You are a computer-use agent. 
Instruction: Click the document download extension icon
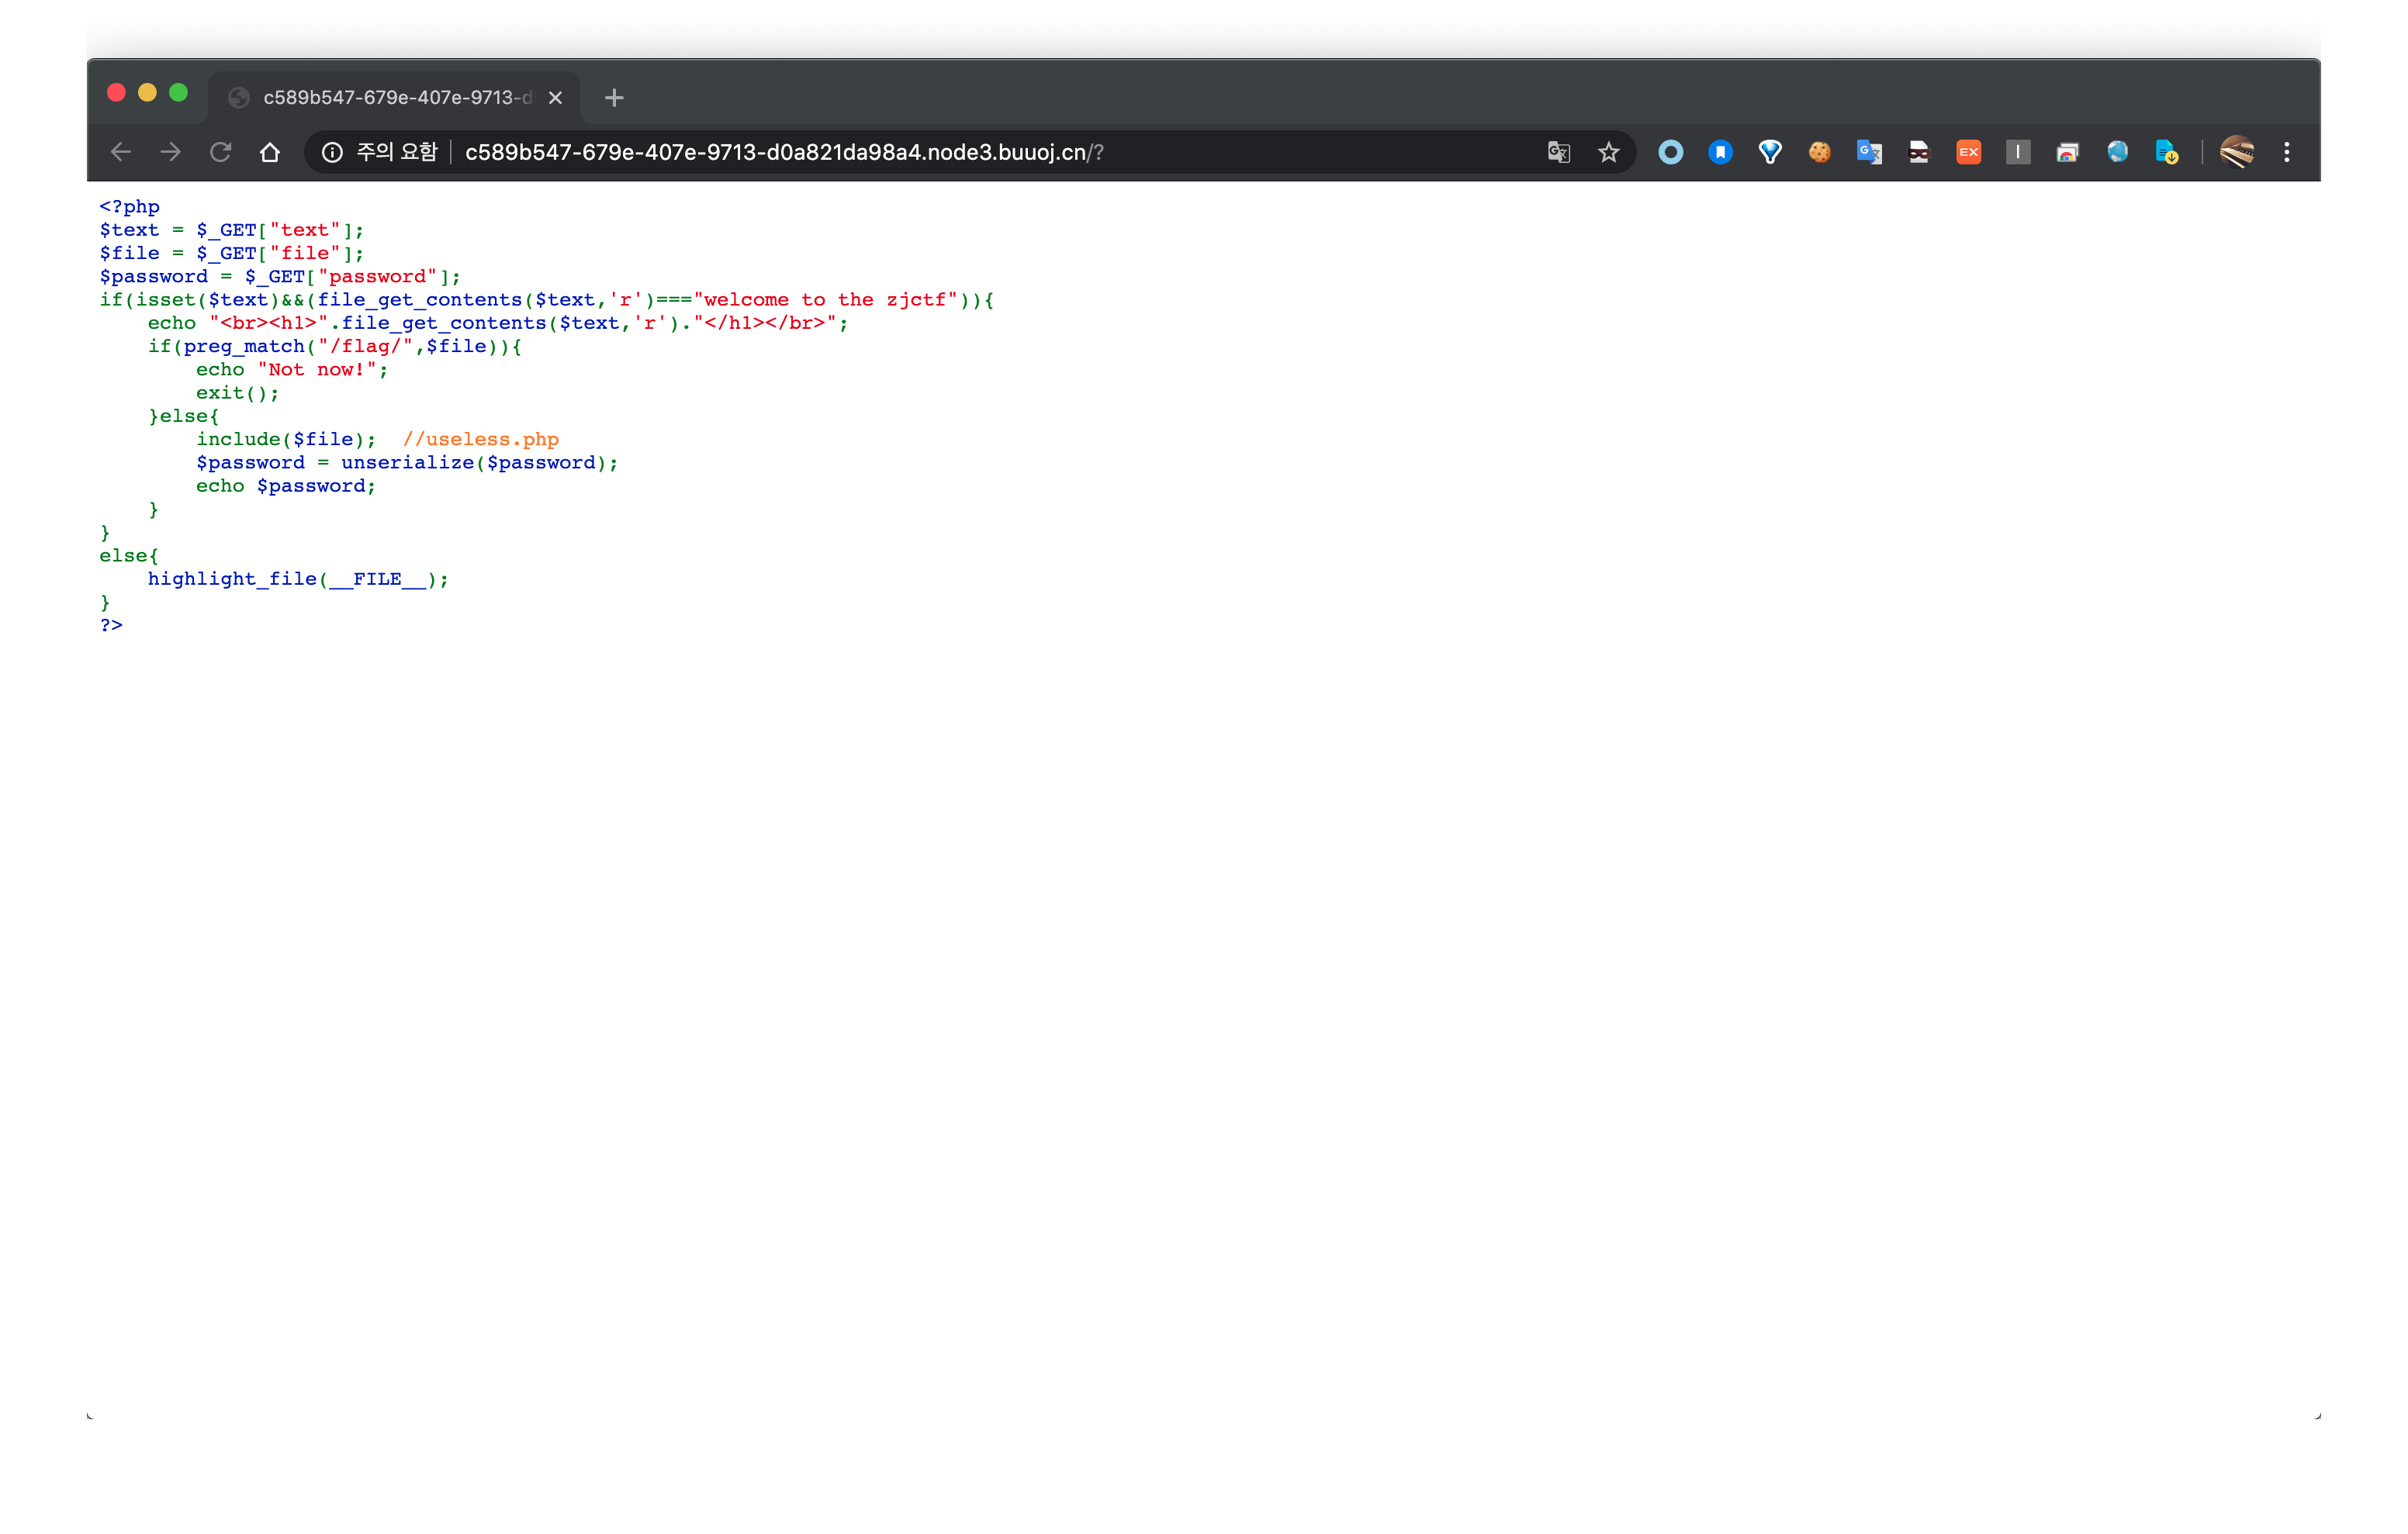coord(2166,152)
